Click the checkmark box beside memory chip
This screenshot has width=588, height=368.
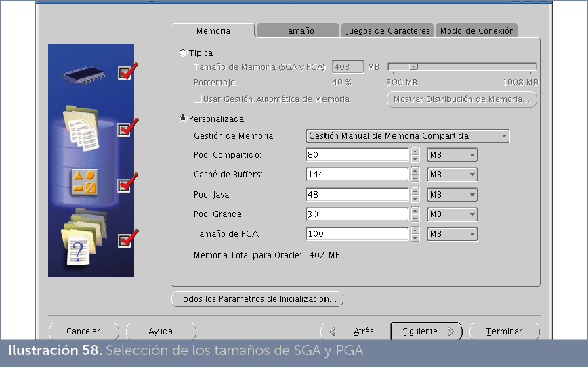pos(125,72)
